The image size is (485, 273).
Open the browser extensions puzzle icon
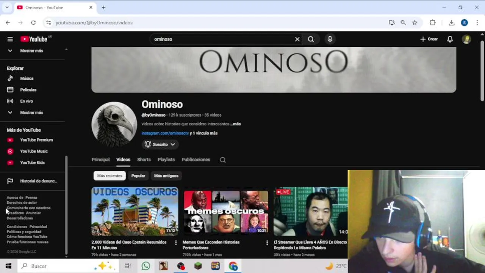click(432, 23)
